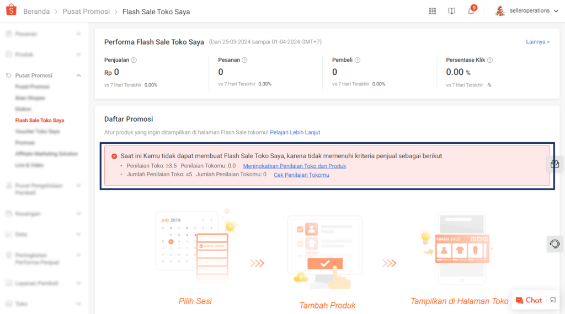Open Live & Video in sidebar
The width and height of the screenshot is (565, 314).
point(29,165)
